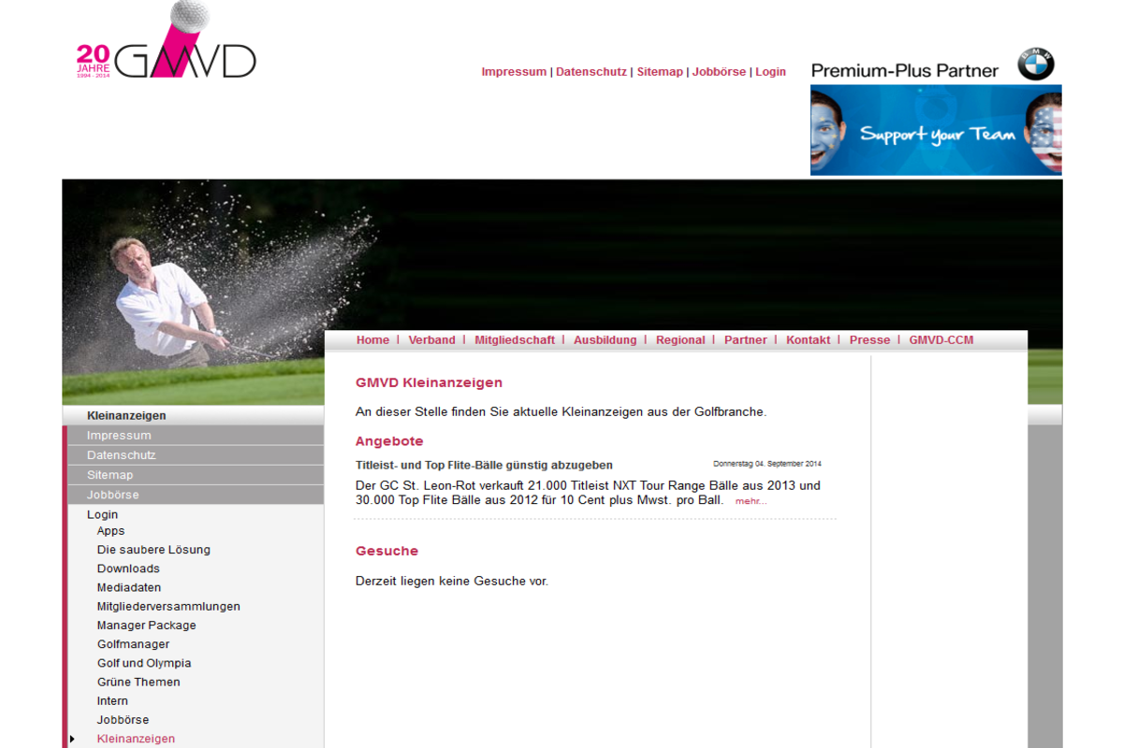1123x748 pixels.
Task: Select Mitgliedschaft in navigation bar
Action: [514, 340]
